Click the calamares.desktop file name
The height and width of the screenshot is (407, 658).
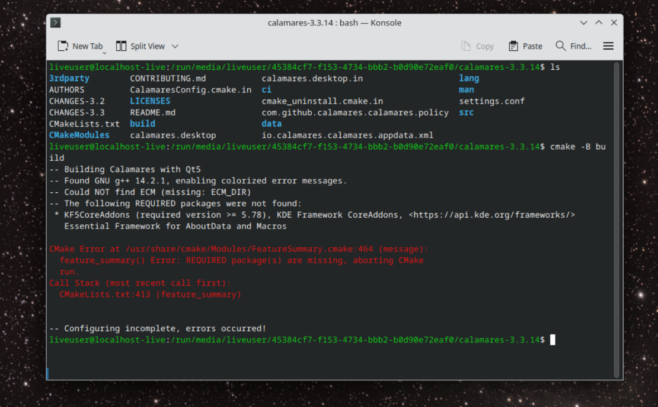(173, 135)
